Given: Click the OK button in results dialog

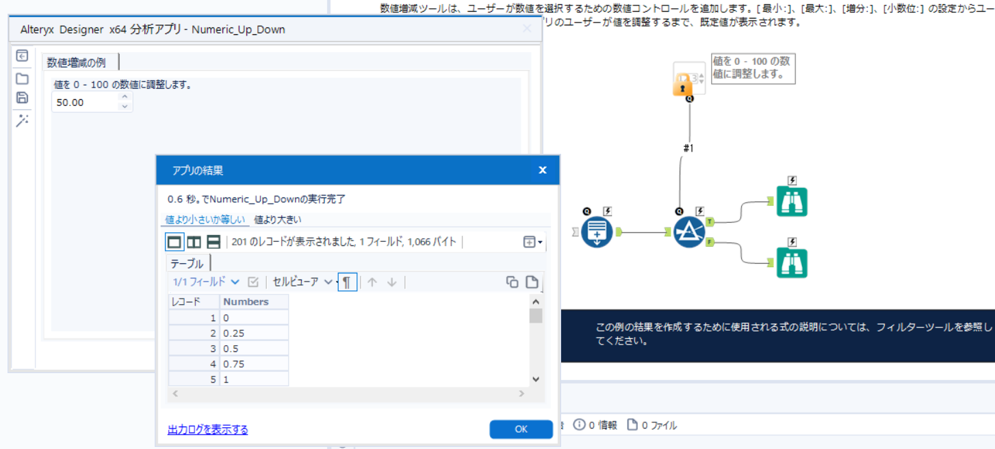Looking at the screenshot, I should (521, 429).
